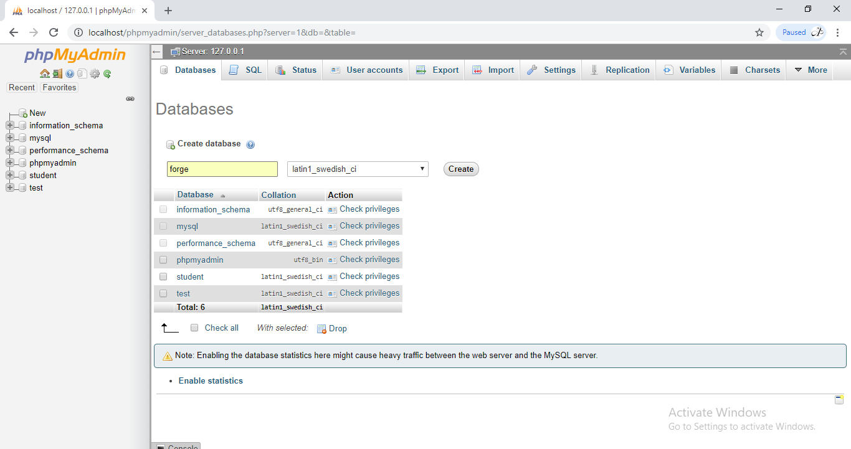Open the Settings tab
This screenshot has height=449, width=851.
[x=551, y=70]
